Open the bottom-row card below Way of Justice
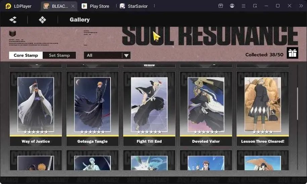The image size is (307, 184). pos(36,160)
